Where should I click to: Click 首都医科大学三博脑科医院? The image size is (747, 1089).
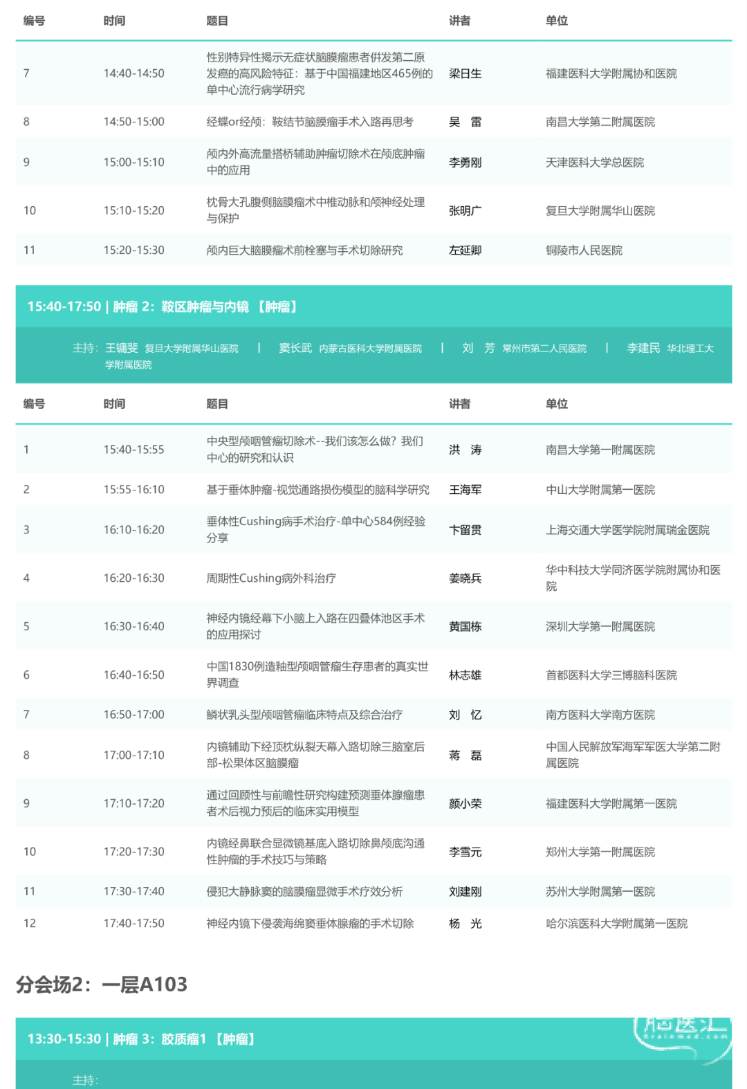611,675
